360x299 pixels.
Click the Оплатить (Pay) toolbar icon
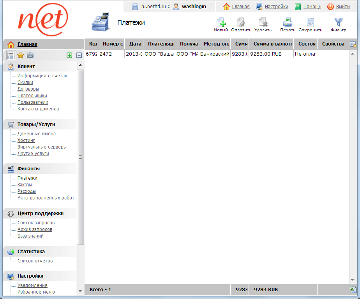(x=241, y=23)
